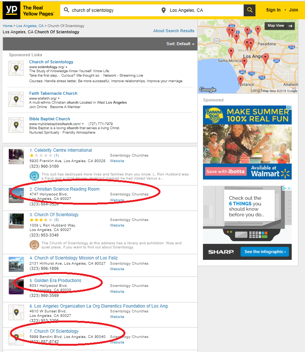Click Scientology Churches category for Celebrity Centre
The height and width of the screenshot is (352, 305).
pos(129,155)
